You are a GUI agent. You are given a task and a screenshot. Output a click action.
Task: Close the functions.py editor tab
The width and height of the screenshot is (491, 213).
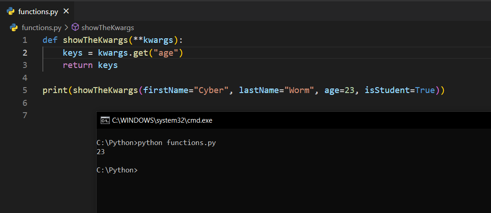[x=66, y=11]
